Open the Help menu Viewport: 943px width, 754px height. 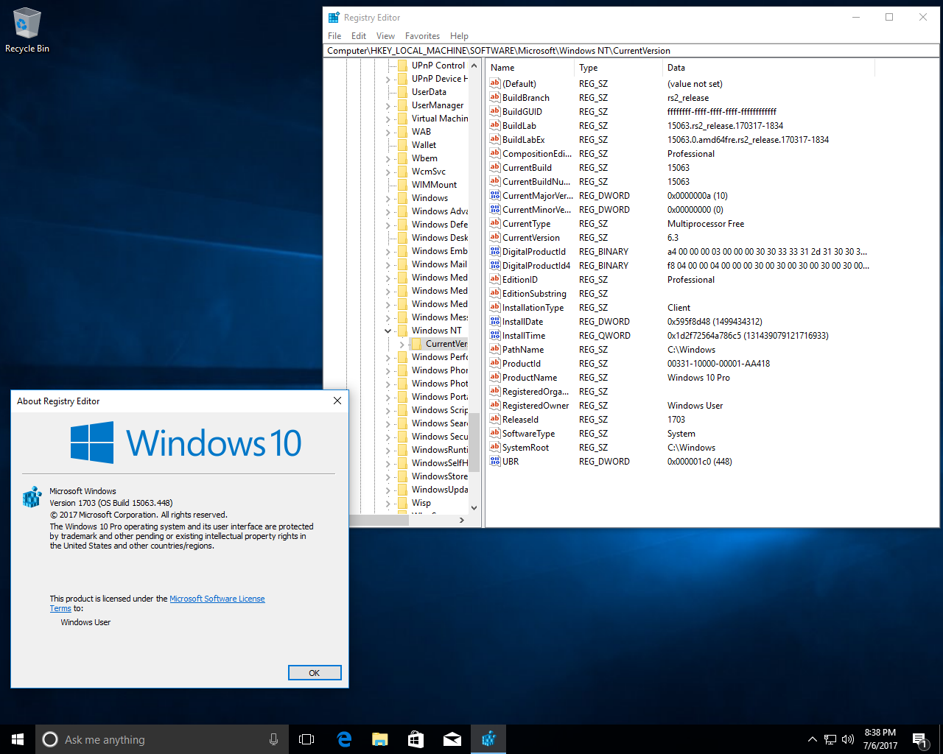(459, 36)
